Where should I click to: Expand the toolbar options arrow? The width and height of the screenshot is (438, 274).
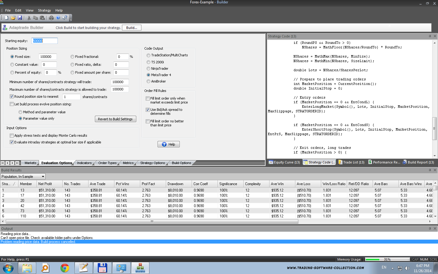71,20
